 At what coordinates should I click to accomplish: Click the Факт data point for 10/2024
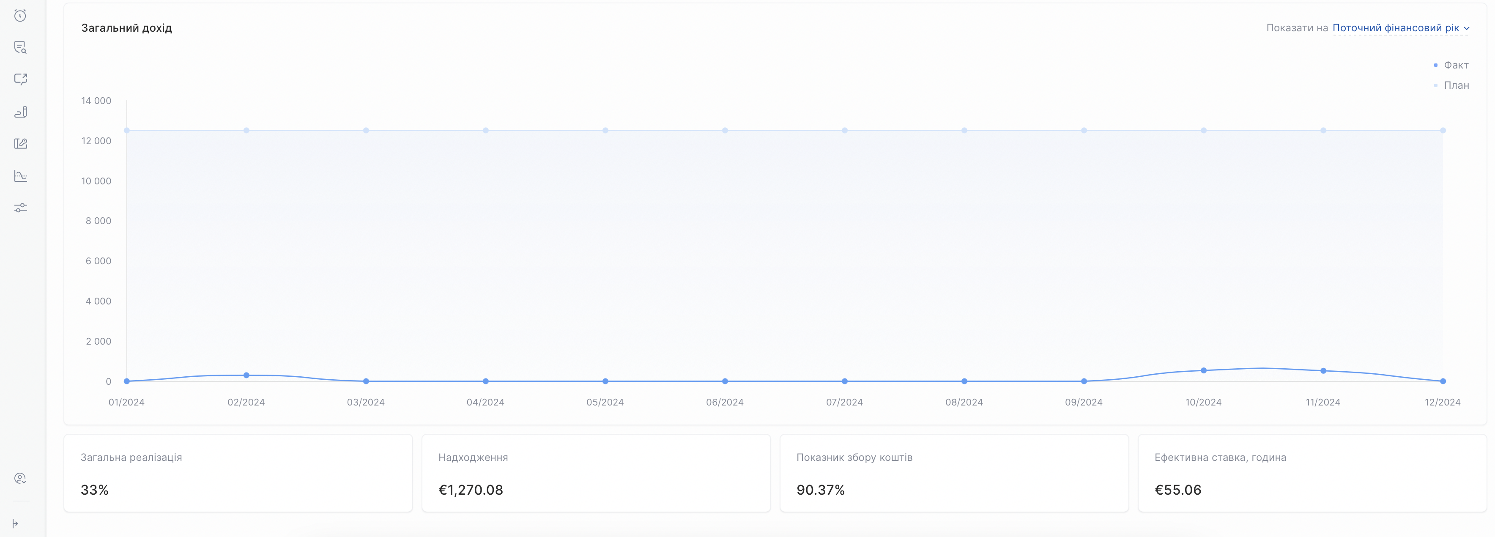tap(1204, 370)
